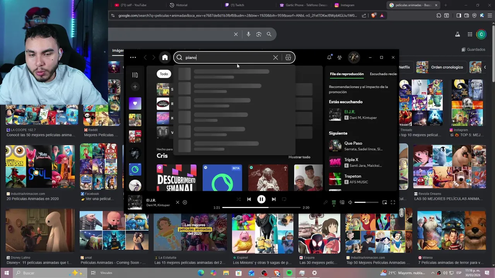Add El J.R. to Liked Songs
Screen dimensions: 495x278
click(x=185, y=202)
